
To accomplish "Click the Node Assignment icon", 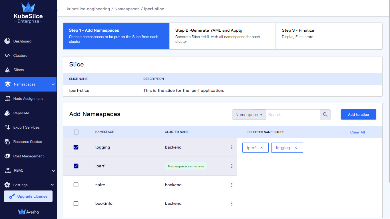I will [7, 99].
